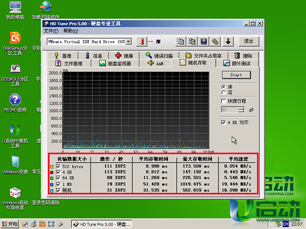Click the random access scatter plot graph
306x229 pixels.
(x=136, y=110)
